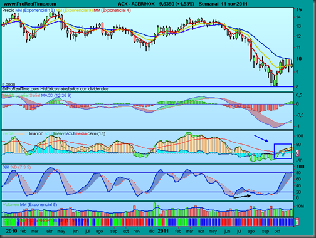Click the feb label right after 2010

pyautogui.click(x=23, y=232)
